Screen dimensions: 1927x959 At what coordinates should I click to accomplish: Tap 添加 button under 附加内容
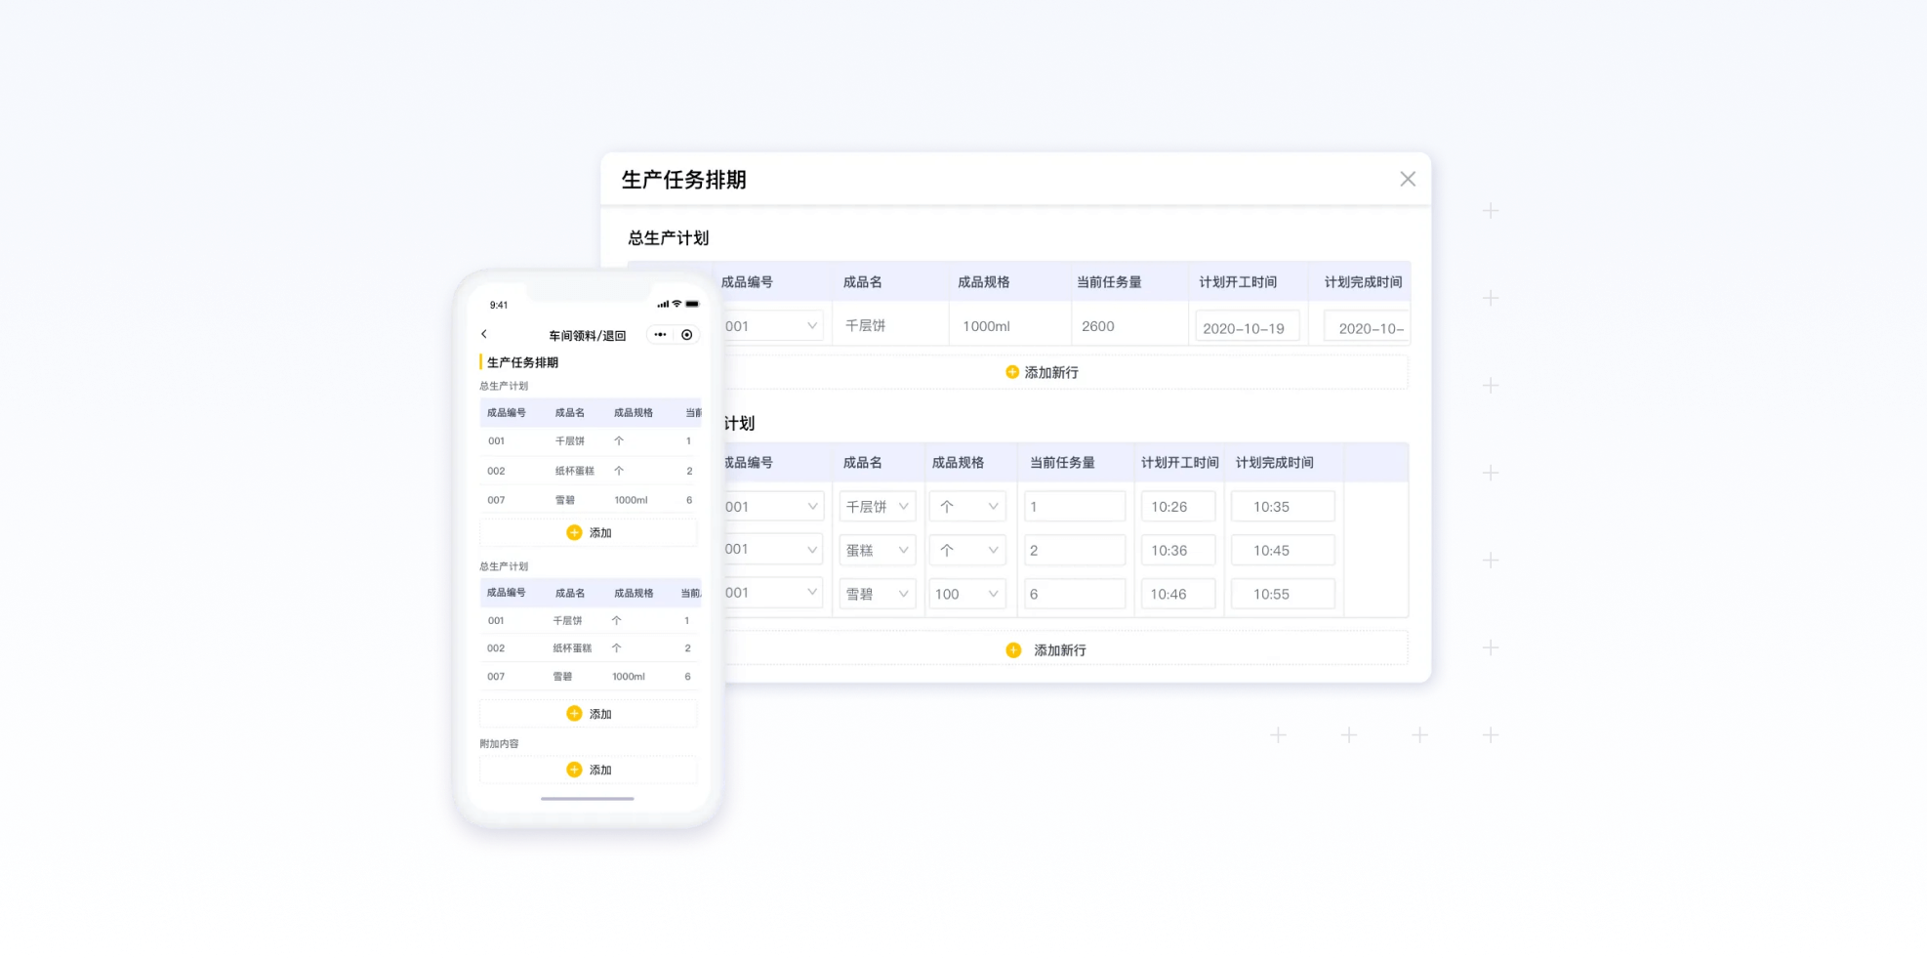point(589,770)
